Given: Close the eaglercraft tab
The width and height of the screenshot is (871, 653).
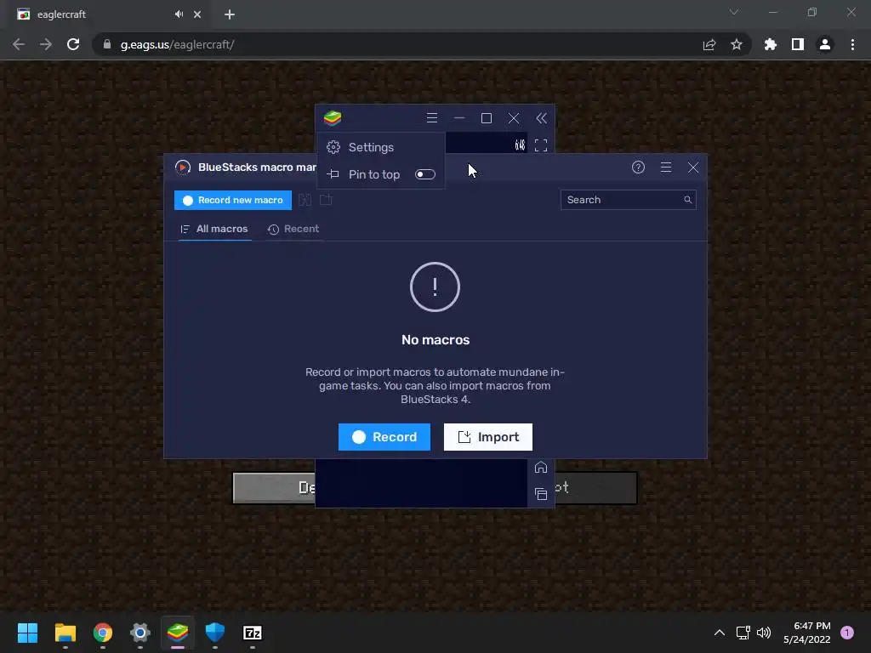Looking at the screenshot, I should (197, 14).
